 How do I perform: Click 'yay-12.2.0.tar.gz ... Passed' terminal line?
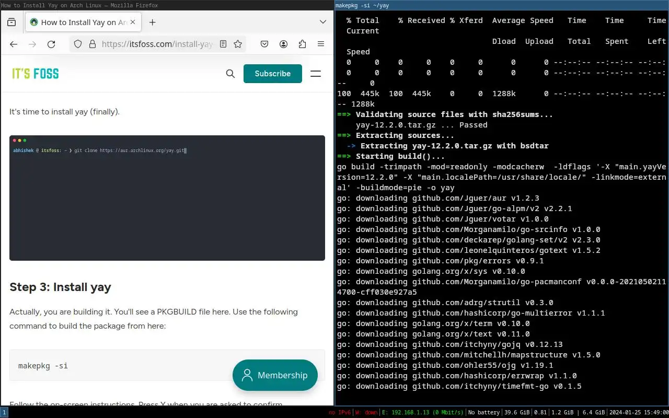(x=422, y=125)
